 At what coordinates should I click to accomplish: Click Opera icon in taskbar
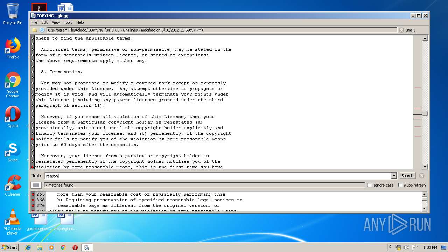click(75, 247)
